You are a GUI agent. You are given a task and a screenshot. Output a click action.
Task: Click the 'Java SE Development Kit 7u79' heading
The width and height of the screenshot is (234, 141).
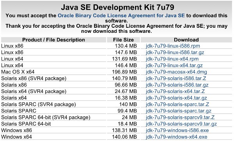tap(118, 7)
